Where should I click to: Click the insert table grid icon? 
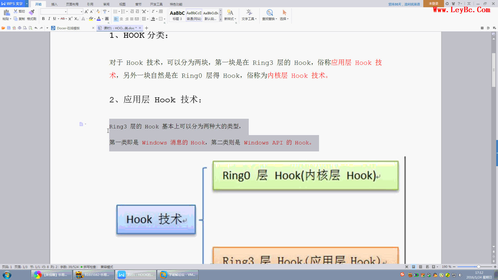161,11
